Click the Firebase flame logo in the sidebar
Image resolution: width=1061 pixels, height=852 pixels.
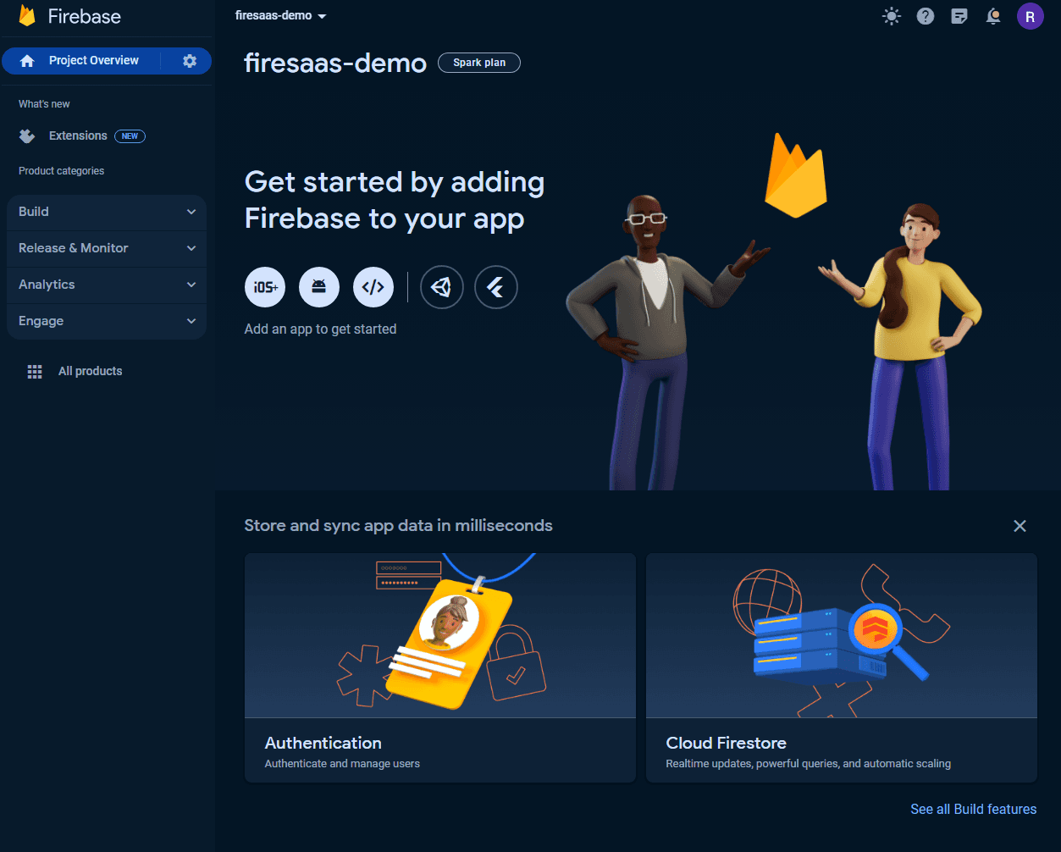(x=27, y=16)
